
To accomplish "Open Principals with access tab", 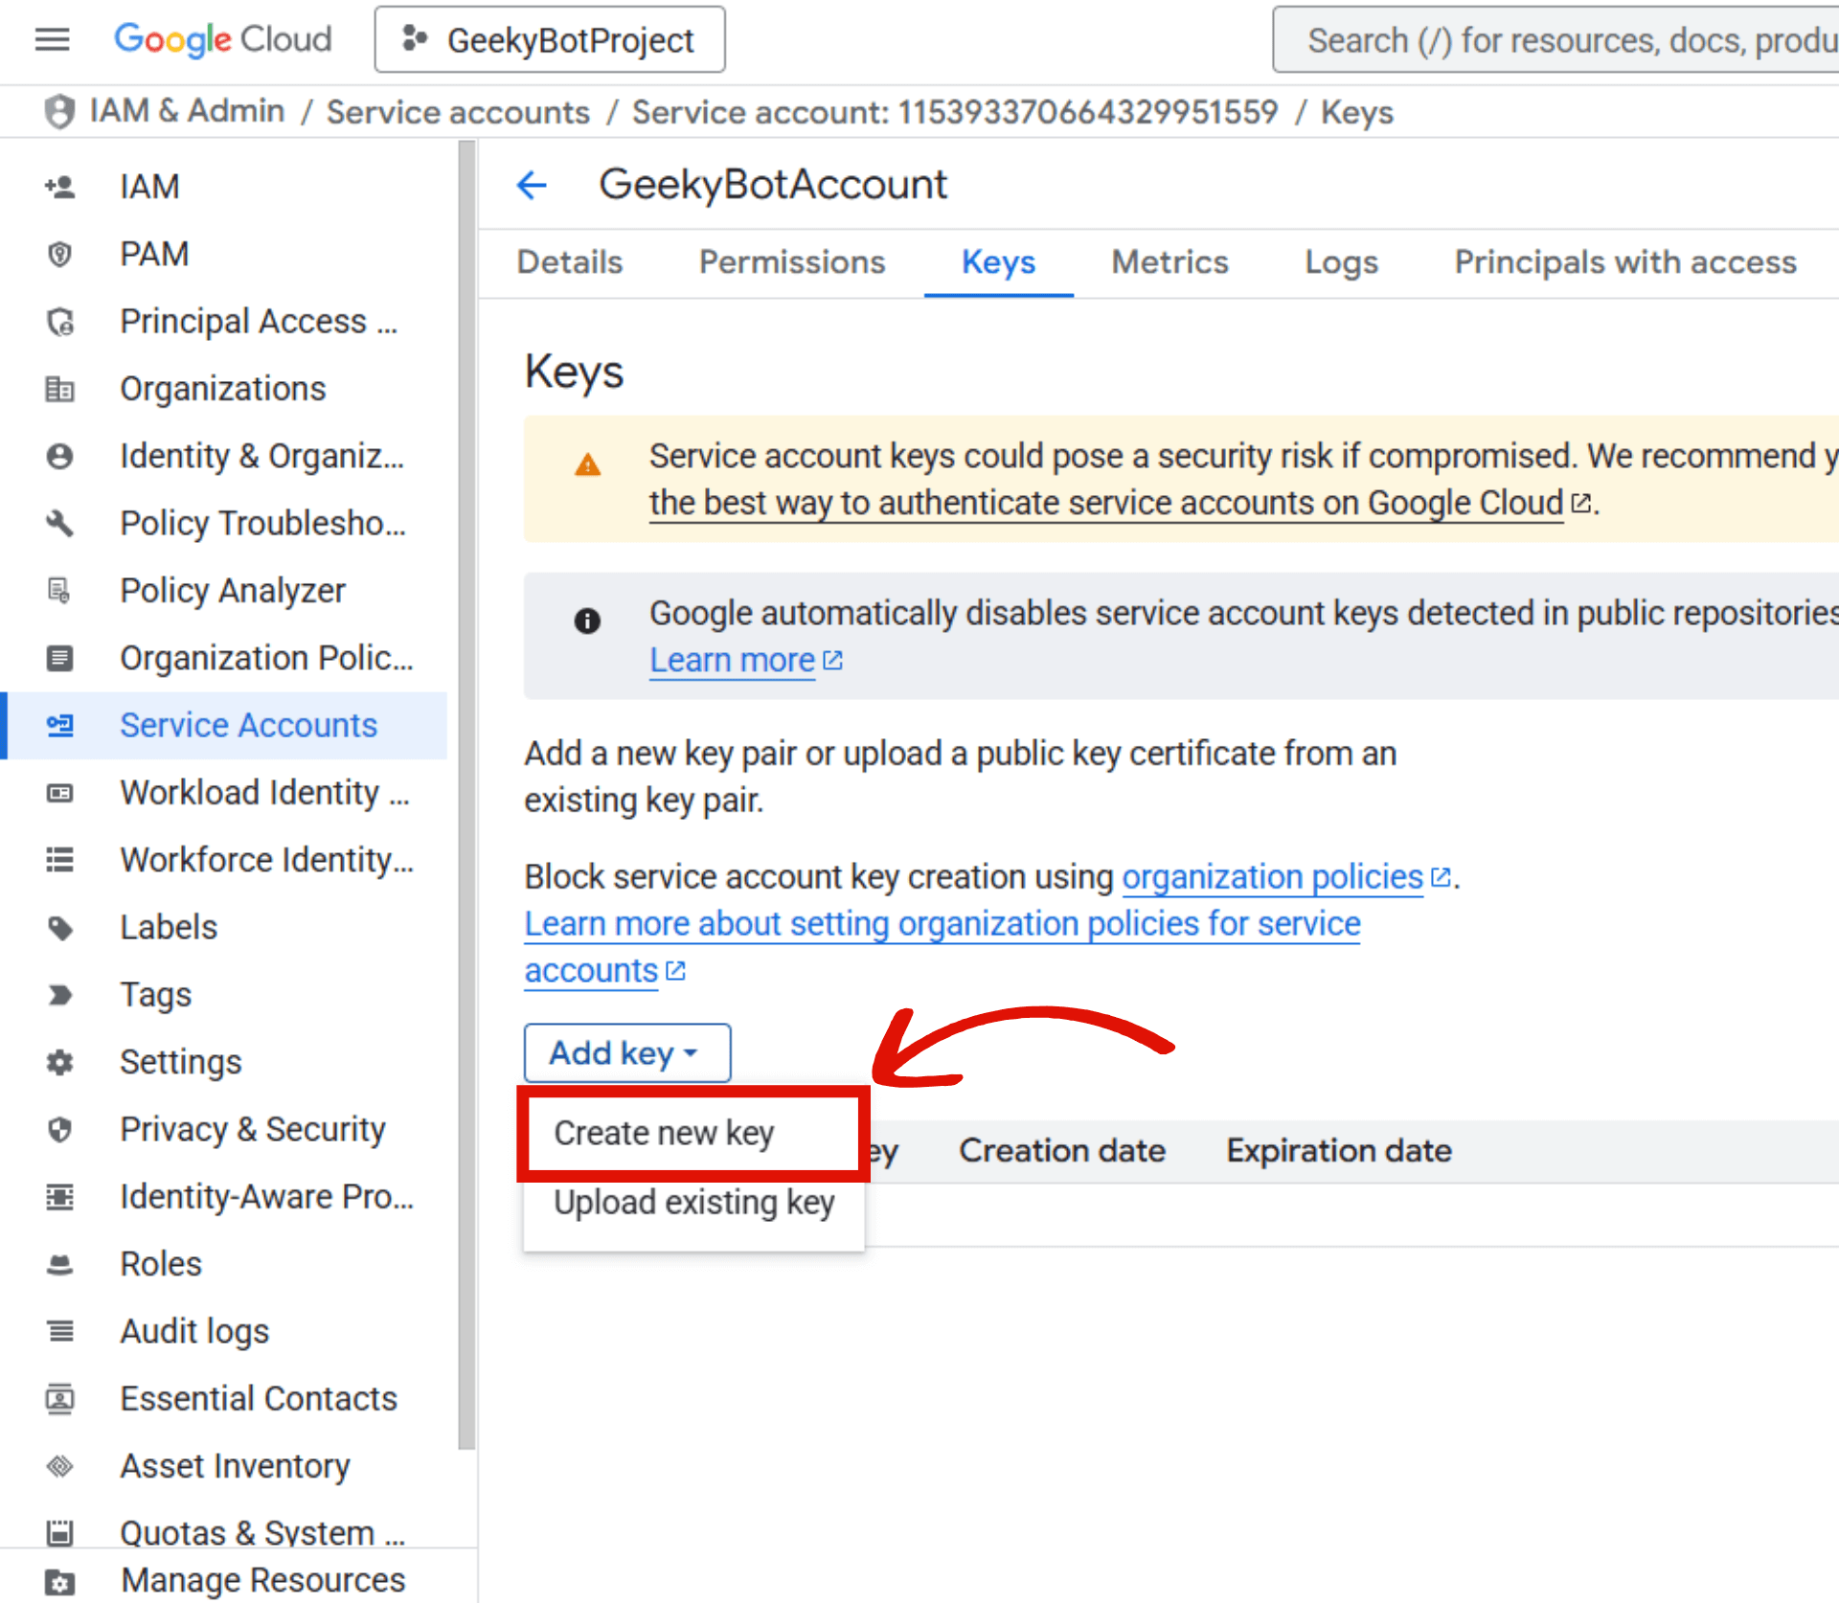I will click(1625, 261).
